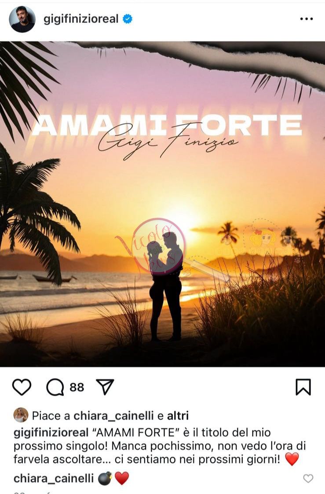The height and width of the screenshot is (494, 325).
Task: Tap the Gigi Finizio signature text
Action: click(168, 141)
